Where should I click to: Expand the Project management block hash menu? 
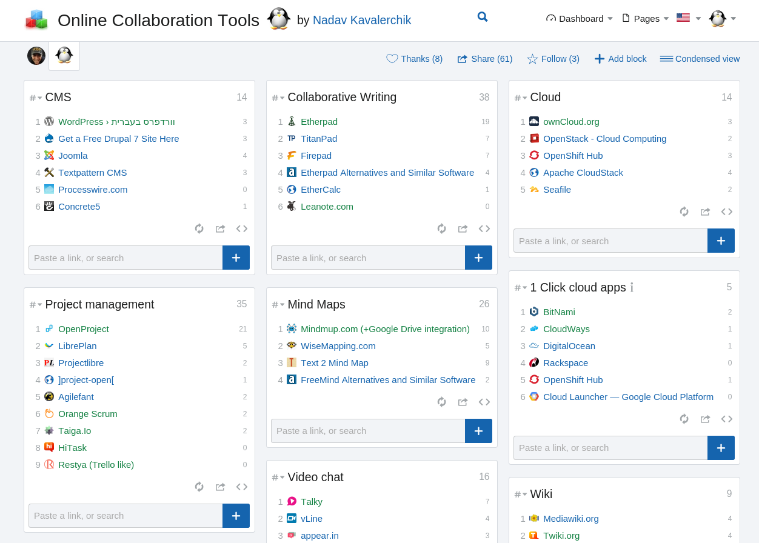[x=36, y=305]
